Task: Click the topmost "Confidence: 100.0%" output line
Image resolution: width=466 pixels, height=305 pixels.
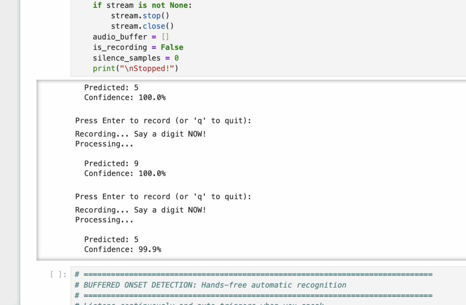Action: [125, 98]
